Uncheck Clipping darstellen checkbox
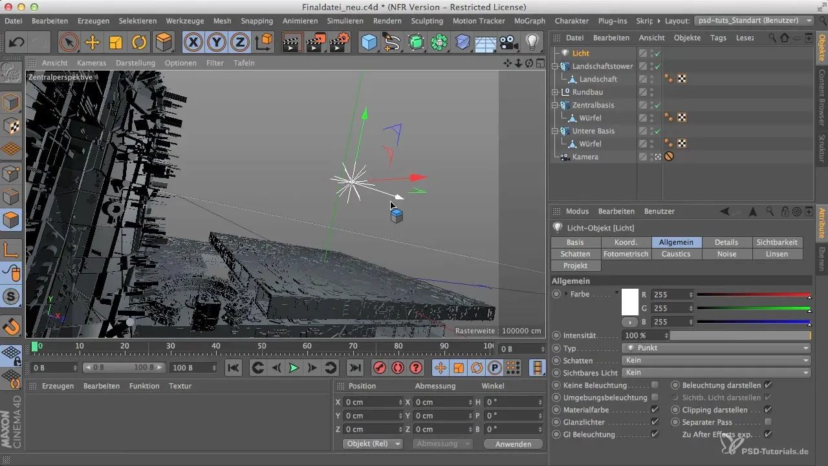Image resolution: width=828 pixels, height=466 pixels. point(768,410)
